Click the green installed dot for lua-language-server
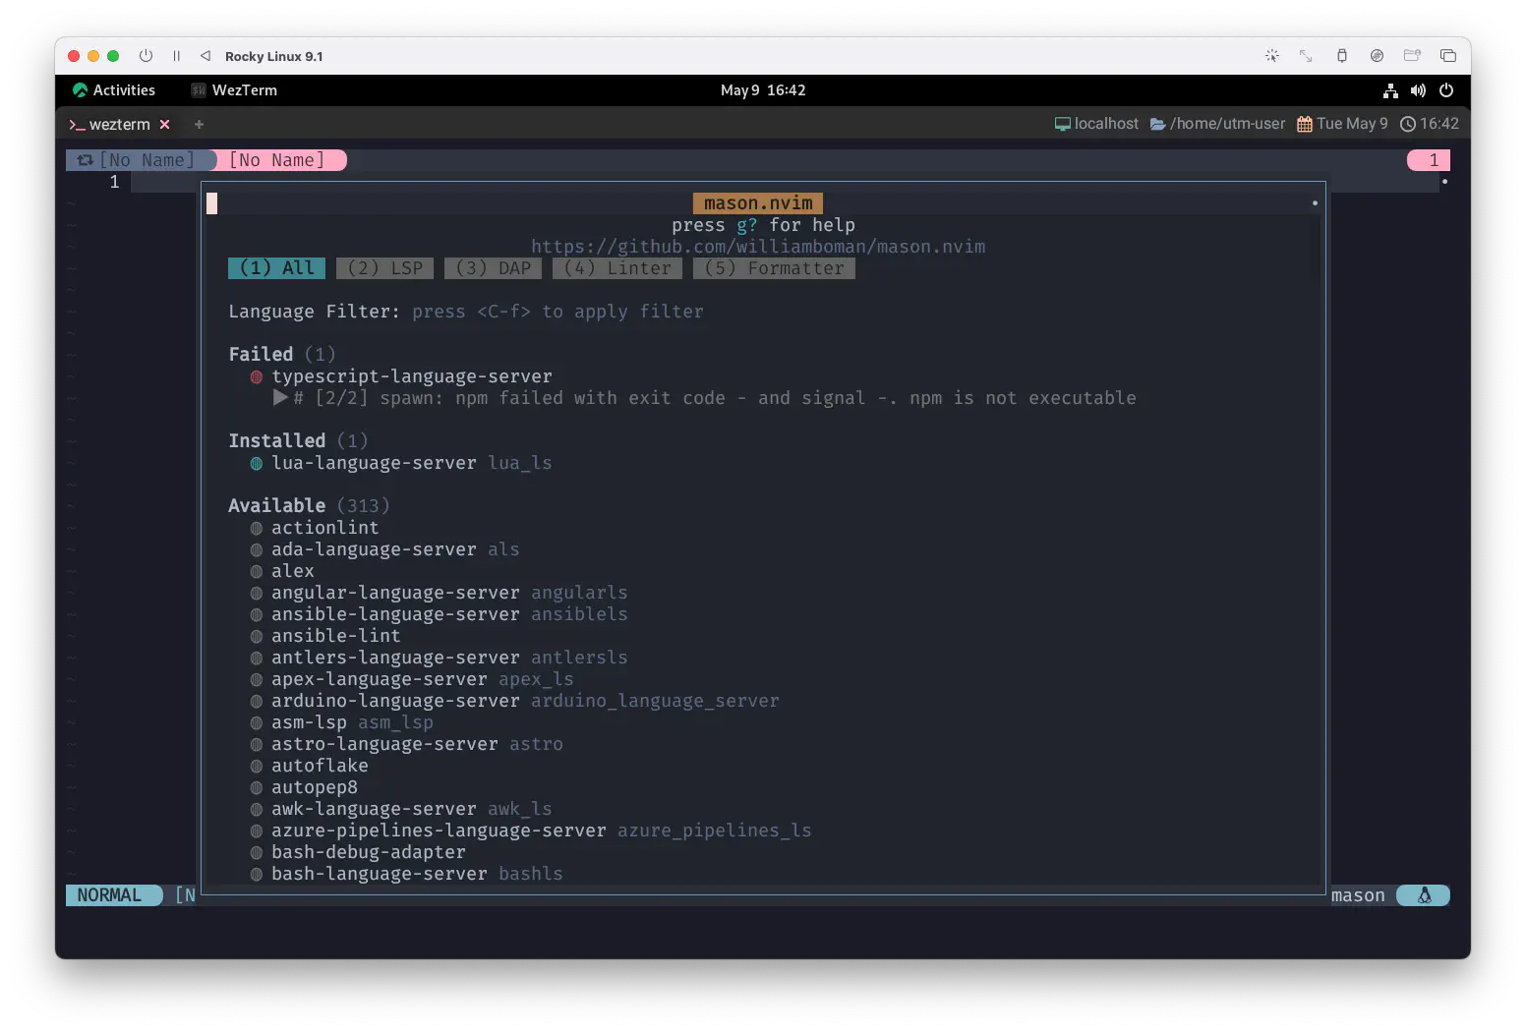The height and width of the screenshot is (1032, 1526). pos(256,463)
